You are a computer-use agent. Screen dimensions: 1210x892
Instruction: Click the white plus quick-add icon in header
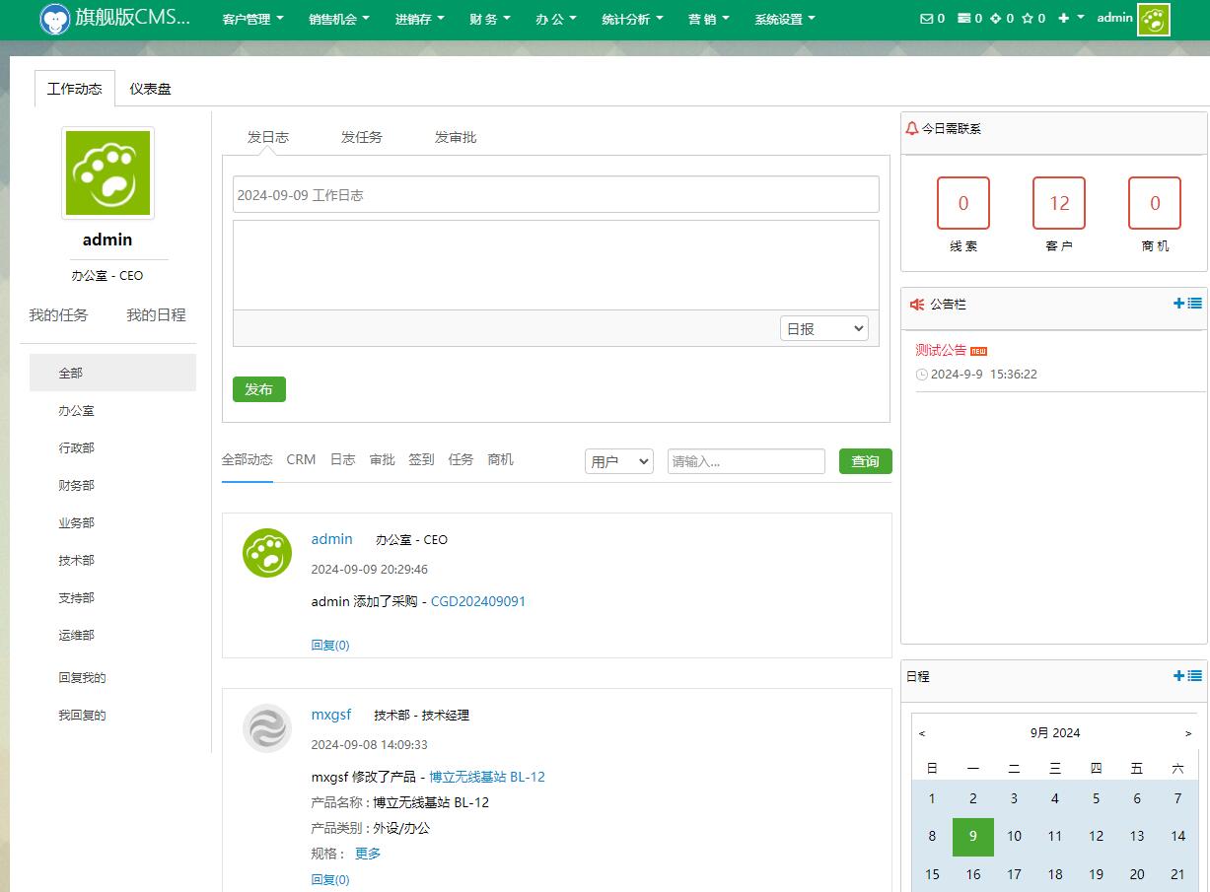(1064, 19)
